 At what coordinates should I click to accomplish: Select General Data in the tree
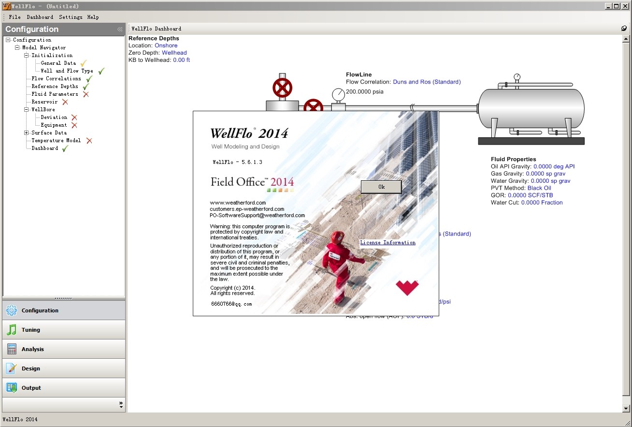[58, 63]
